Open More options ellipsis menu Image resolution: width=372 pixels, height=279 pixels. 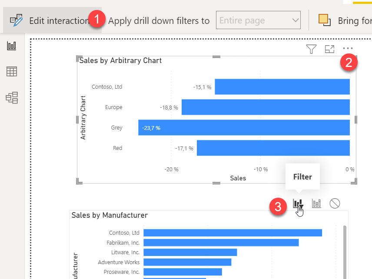coord(348,49)
